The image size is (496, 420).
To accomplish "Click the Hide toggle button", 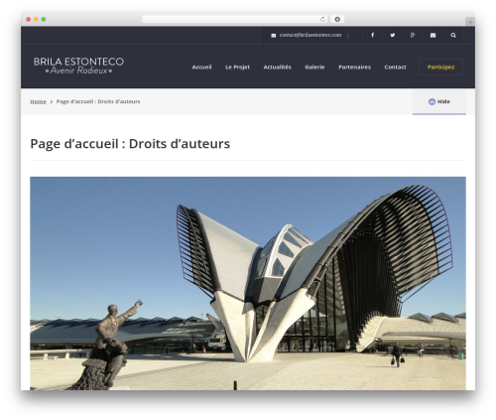I will (438, 101).
